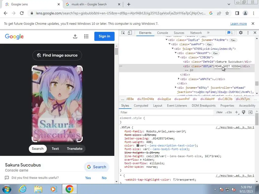The image size is (259, 194).
Task: Open the Windows Start button
Action: click(7, 189)
